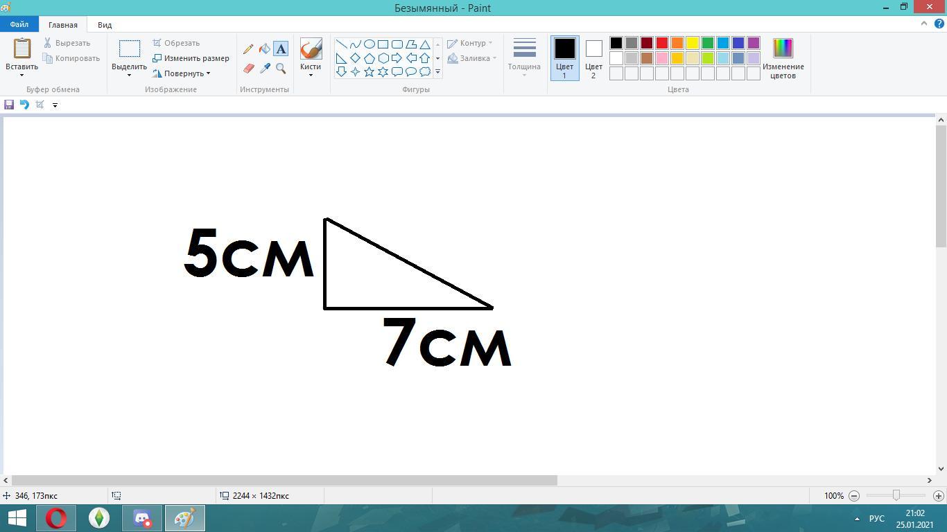Screen dimensions: 947x532
Task: Select Color 1 as active color
Action: point(564,58)
